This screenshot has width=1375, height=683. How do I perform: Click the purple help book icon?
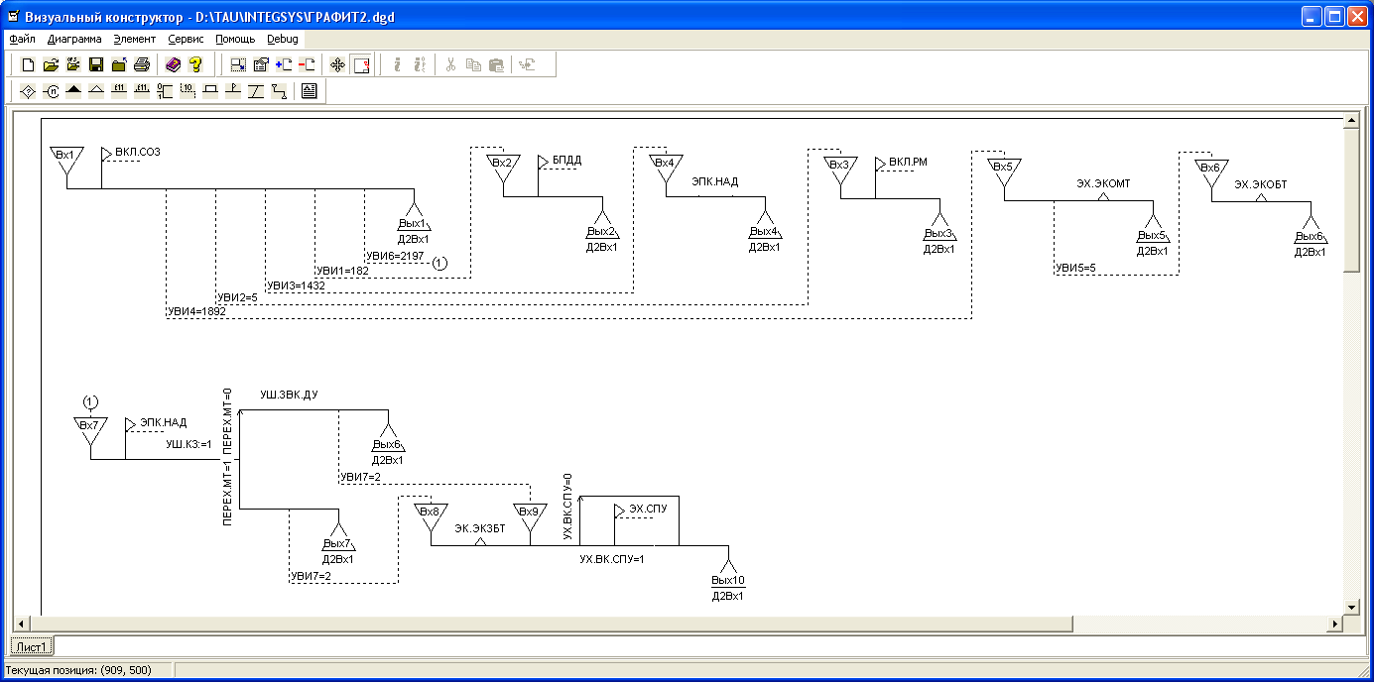[x=173, y=65]
